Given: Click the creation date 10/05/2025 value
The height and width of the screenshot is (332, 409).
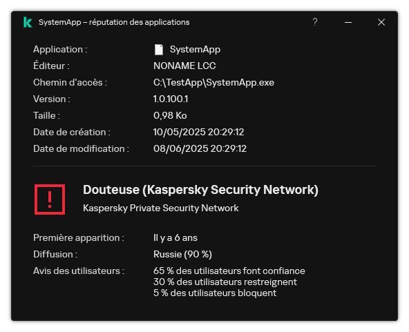Looking at the screenshot, I should (198, 132).
